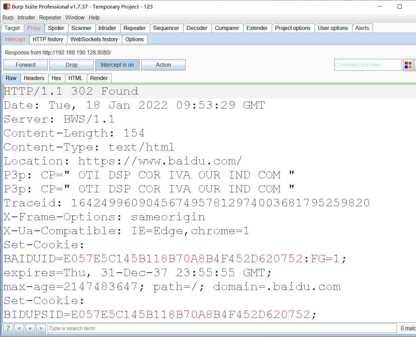Go to previous search match arrow

(19, 328)
